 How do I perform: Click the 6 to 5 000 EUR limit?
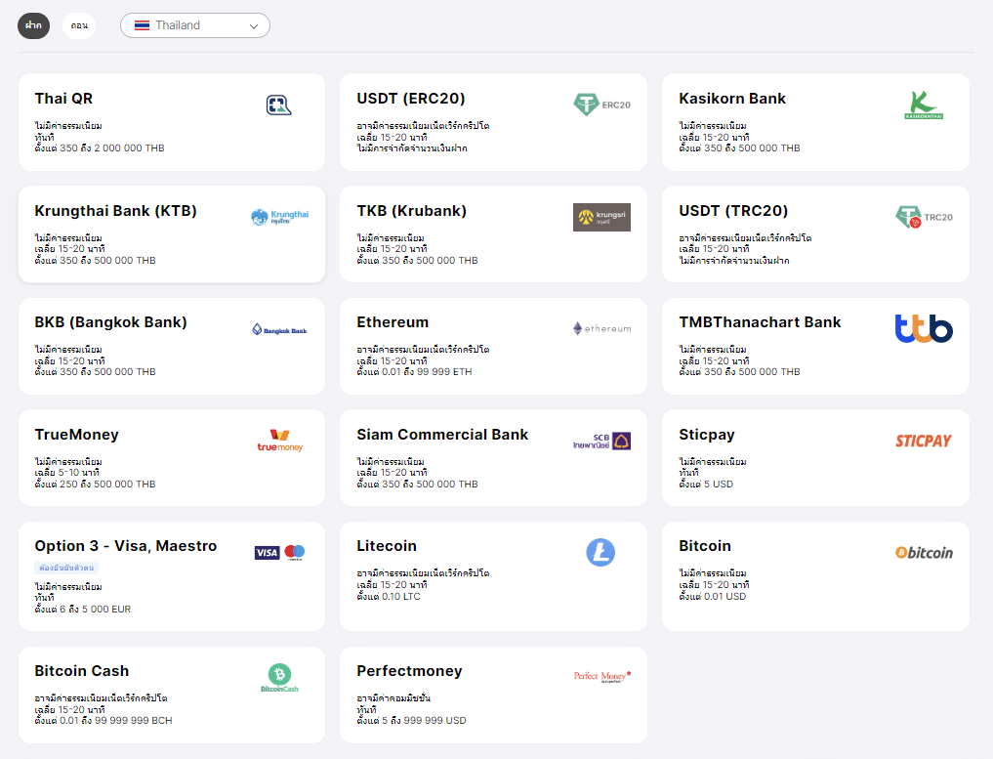point(83,609)
